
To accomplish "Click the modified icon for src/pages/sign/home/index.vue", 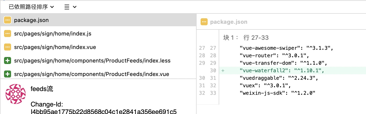I will point(7,47).
